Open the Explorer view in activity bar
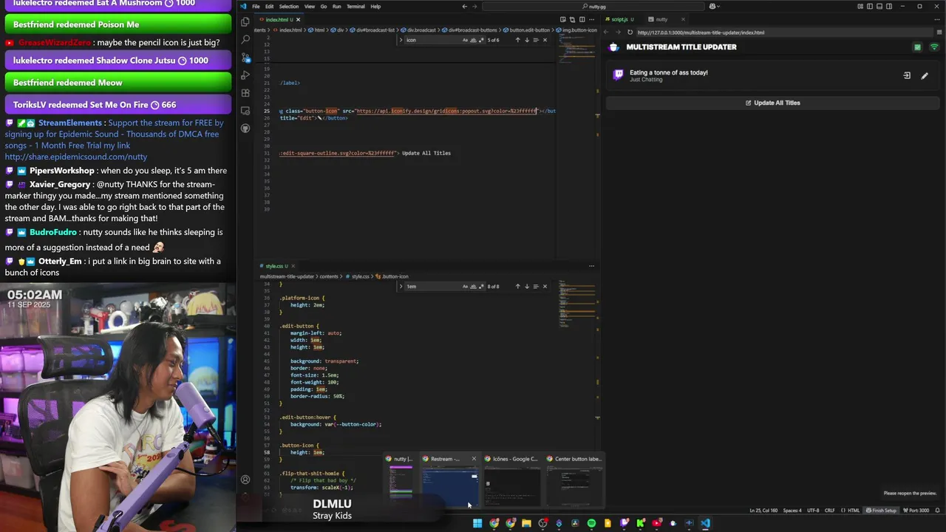This screenshot has width=946, height=532. (x=245, y=21)
